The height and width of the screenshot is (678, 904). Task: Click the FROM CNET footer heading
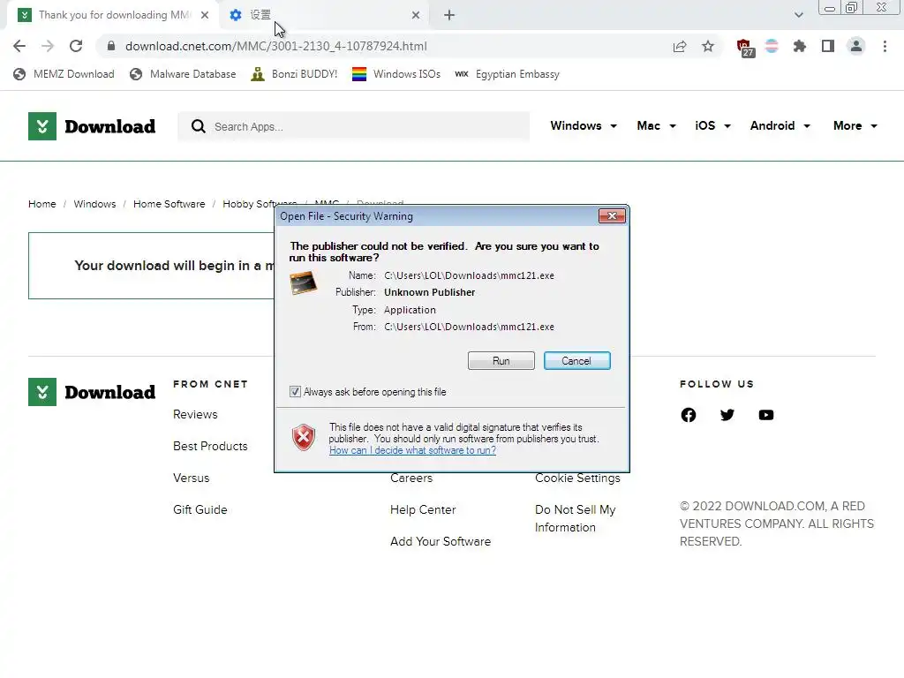click(x=210, y=384)
